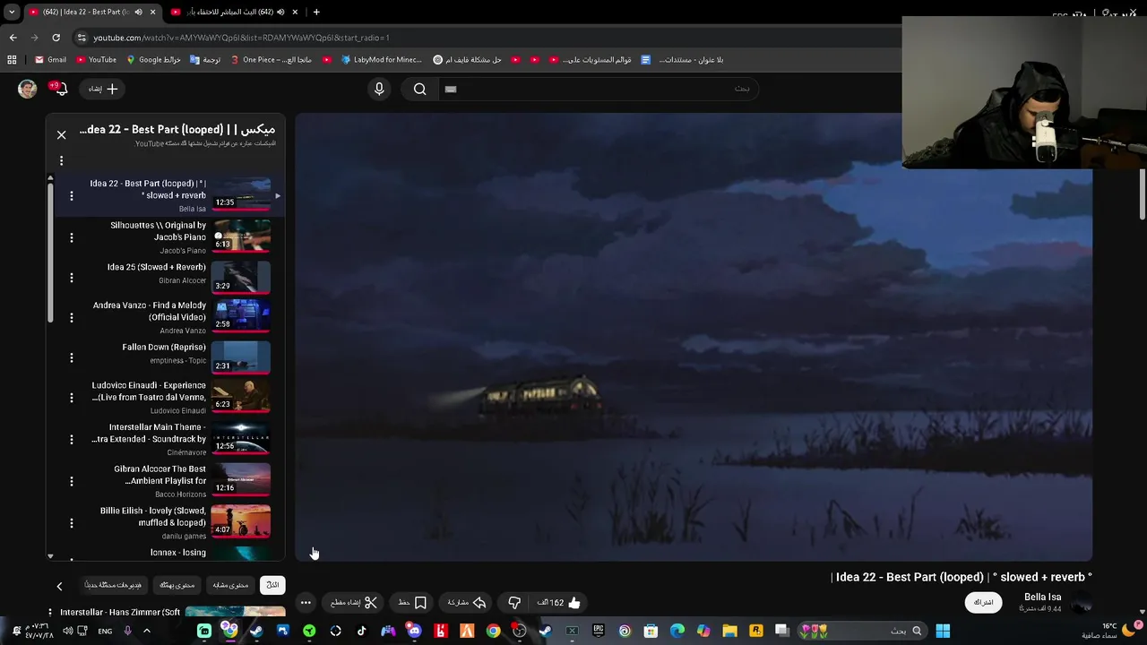Select 'Fallen Down (Reprise)' title text
The width and height of the screenshot is (1147, 645).
(x=164, y=347)
